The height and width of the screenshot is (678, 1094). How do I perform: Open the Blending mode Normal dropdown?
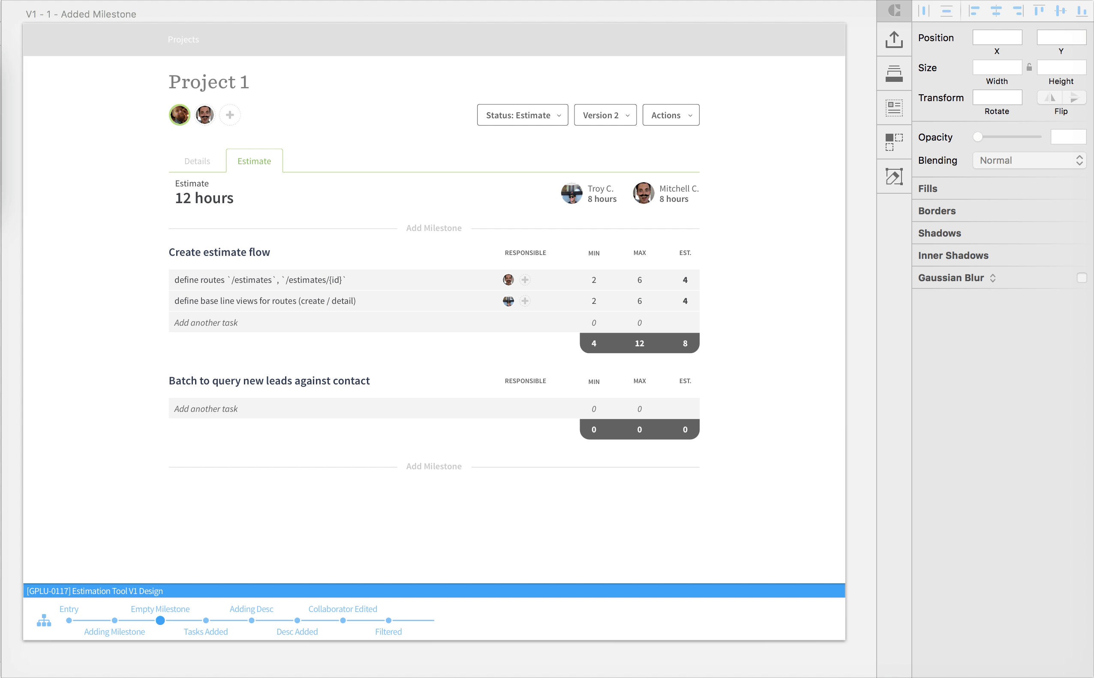point(1029,161)
